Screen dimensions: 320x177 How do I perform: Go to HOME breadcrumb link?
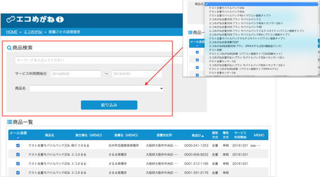pos(12,32)
